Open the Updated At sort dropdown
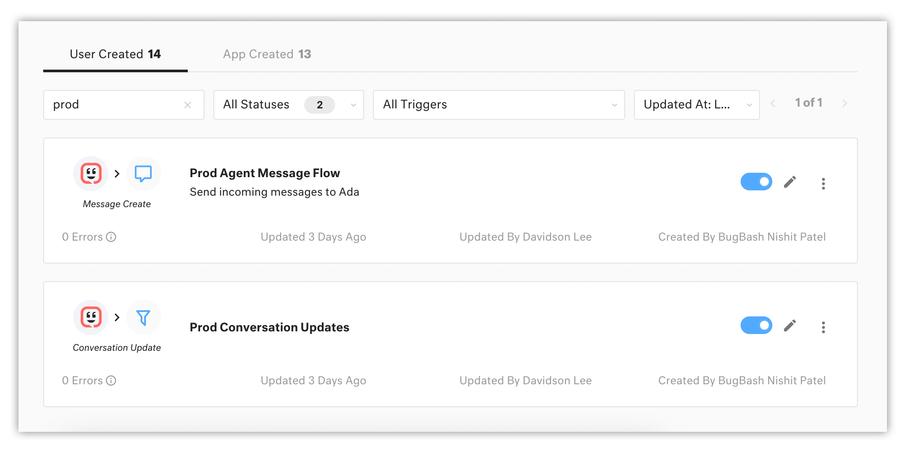The width and height of the screenshot is (909, 453). tap(697, 105)
